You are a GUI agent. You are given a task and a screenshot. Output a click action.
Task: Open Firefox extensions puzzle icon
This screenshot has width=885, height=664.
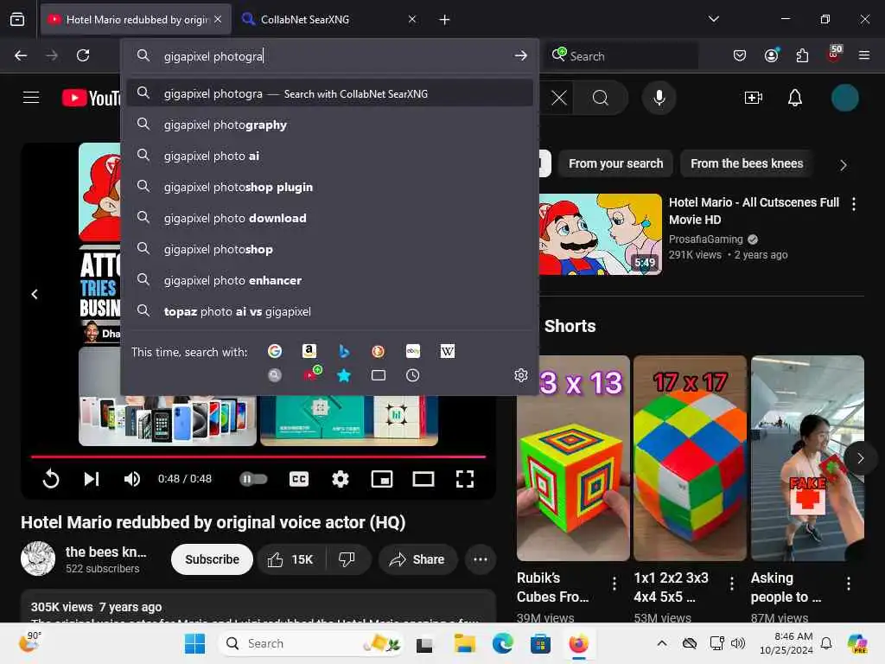pos(802,55)
